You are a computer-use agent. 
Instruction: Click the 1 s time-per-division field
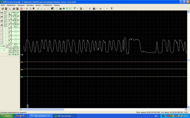point(4,50)
